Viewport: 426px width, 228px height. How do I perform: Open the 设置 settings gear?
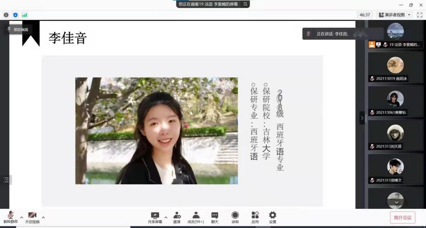[x=272, y=217]
